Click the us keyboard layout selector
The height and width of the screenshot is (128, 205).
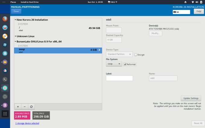tap(181, 12)
